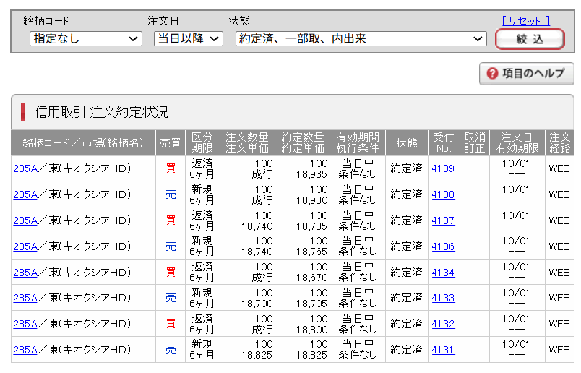Click the リセット link
The width and height of the screenshot is (581, 373).
(526, 21)
